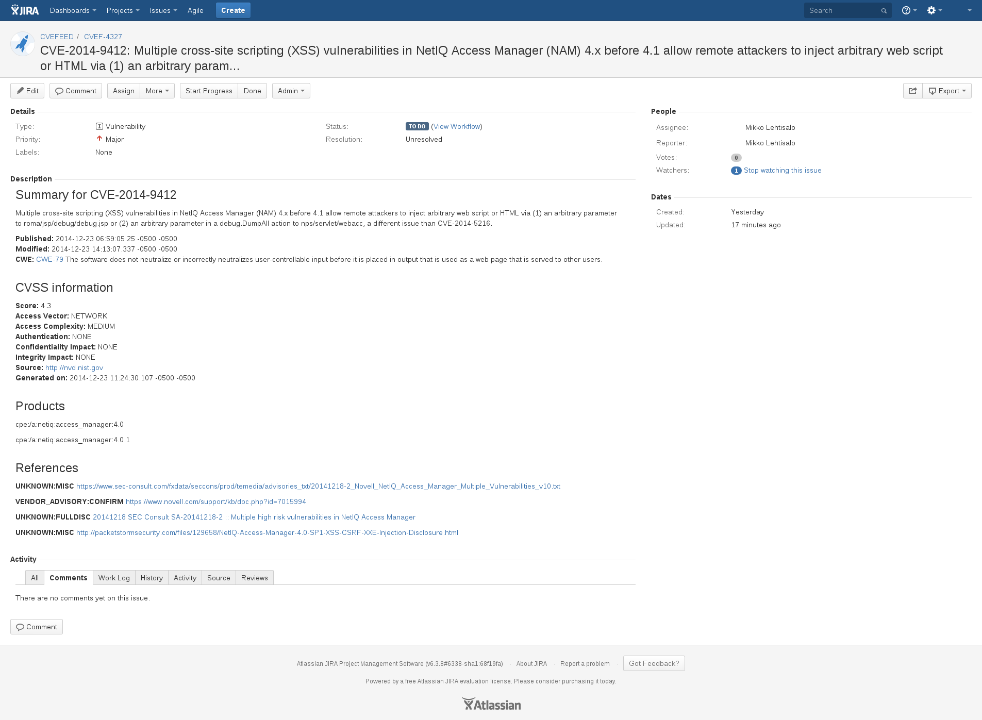Click the Dates section heading

(661, 197)
